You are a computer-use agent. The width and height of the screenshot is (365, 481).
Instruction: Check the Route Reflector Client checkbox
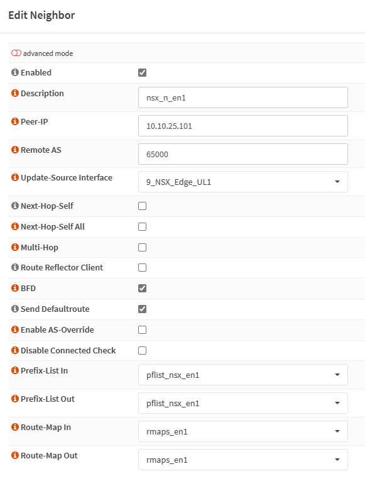click(x=142, y=267)
